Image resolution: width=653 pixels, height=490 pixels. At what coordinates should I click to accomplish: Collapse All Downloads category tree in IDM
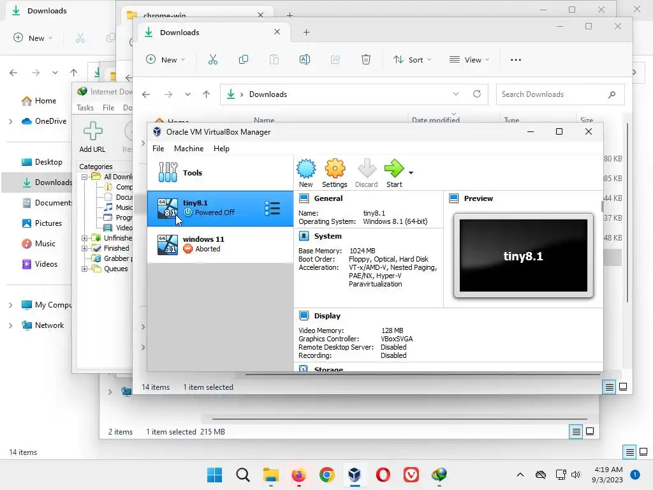pos(85,177)
